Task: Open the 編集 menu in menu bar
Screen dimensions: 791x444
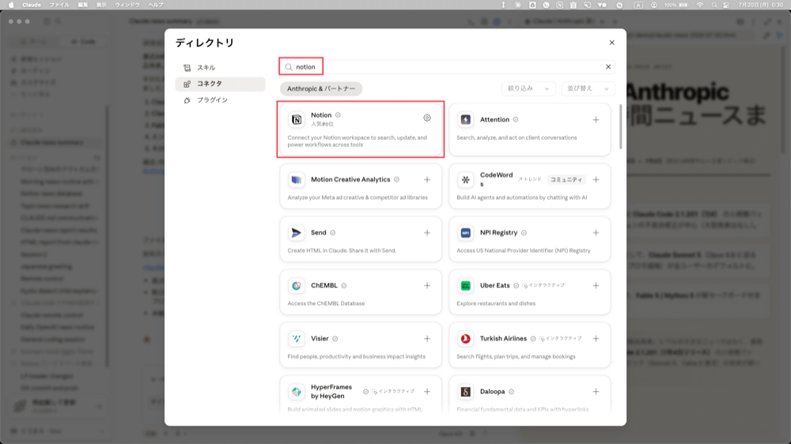Action: (x=83, y=5)
